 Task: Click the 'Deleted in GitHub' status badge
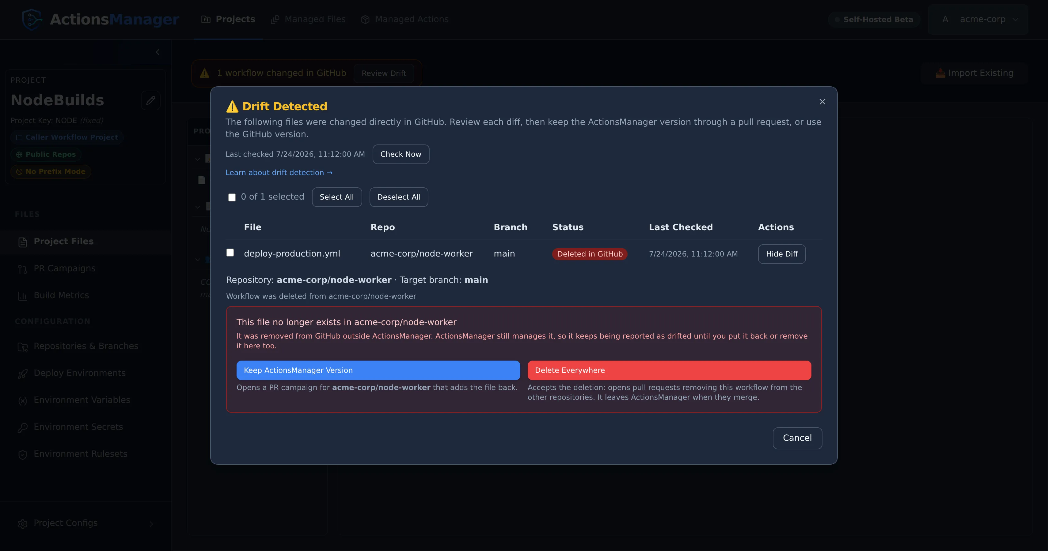590,254
